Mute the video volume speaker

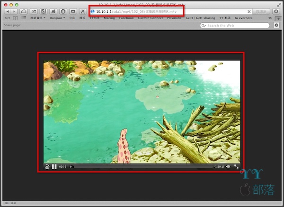coord(228,166)
